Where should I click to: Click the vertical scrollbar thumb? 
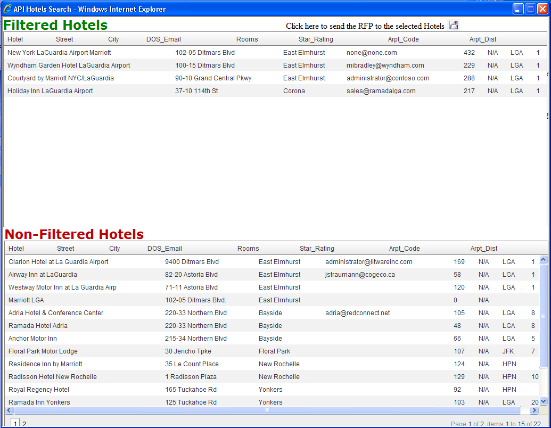(x=543, y=316)
